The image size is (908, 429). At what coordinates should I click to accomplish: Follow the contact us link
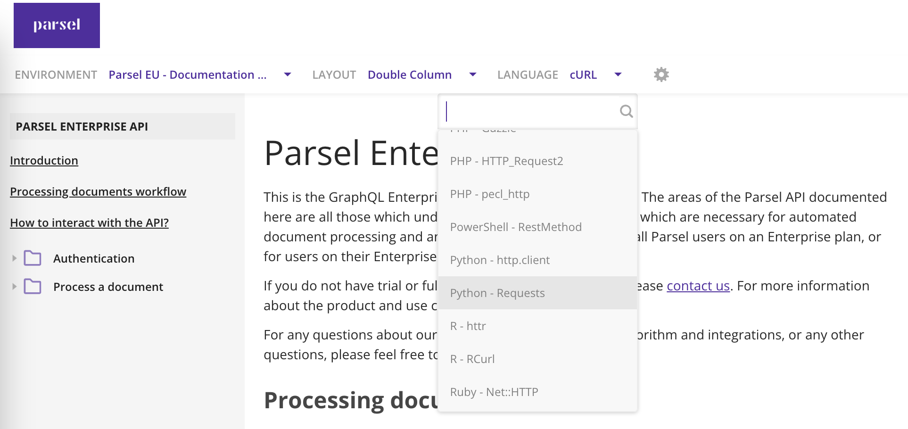(x=698, y=286)
